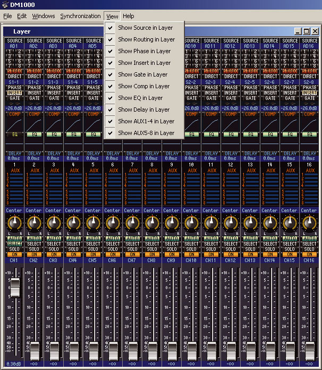Uncheck Show EQ in Layer
The image size is (322, 370).
pos(144,98)
